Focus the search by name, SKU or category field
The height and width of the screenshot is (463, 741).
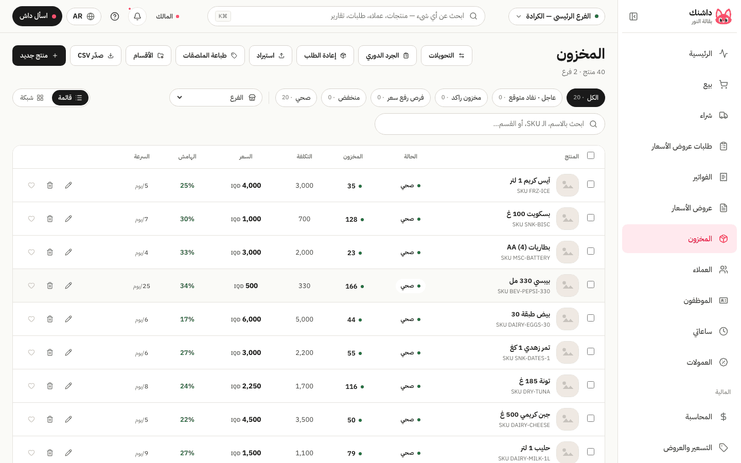point(490,124)
